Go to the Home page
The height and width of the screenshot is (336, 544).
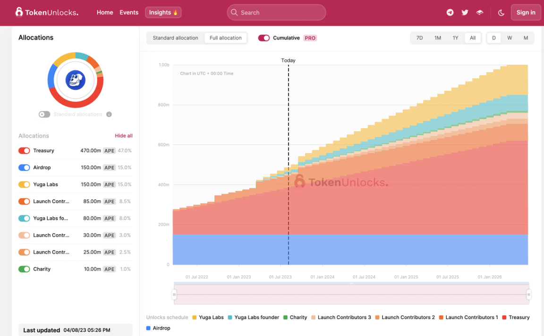105,12
